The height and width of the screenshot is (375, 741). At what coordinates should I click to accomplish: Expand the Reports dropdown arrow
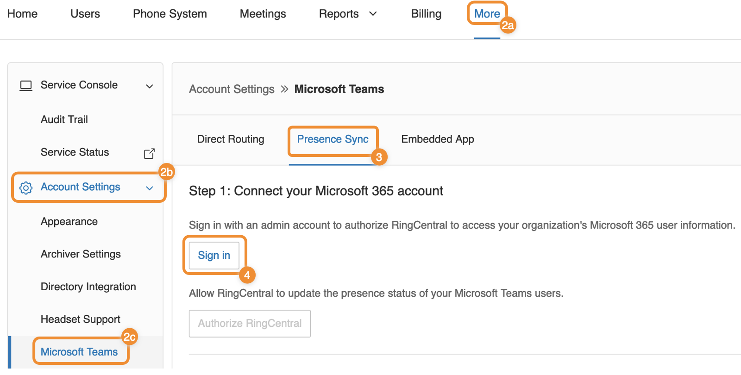373,14
